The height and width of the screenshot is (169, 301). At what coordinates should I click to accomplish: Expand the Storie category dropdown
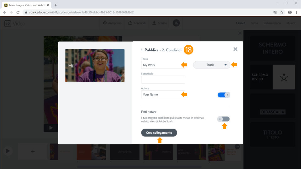212,65
